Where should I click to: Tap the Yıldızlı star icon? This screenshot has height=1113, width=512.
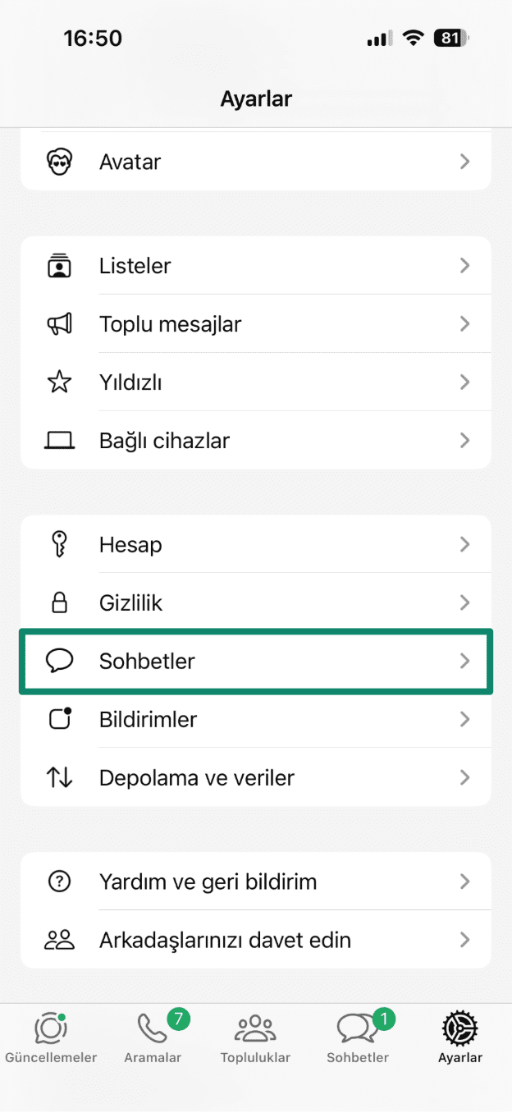59,382
